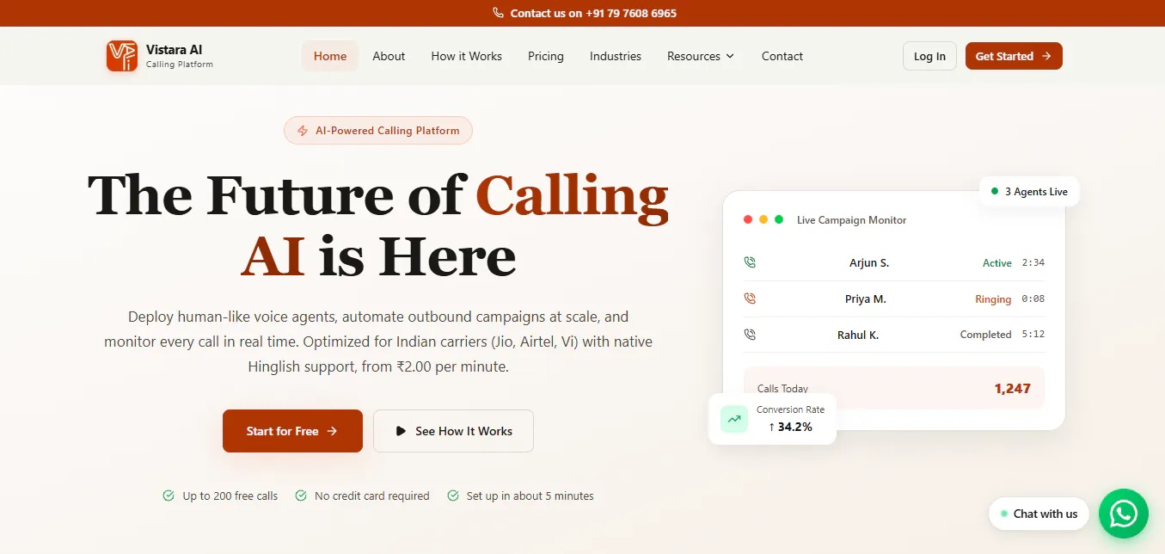The image size is (1165, 554).
Task: Click the Log In button
Action: coord(929,56)
